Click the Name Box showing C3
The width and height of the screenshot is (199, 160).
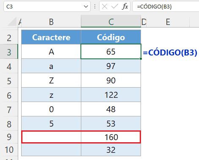click(47, 6)
